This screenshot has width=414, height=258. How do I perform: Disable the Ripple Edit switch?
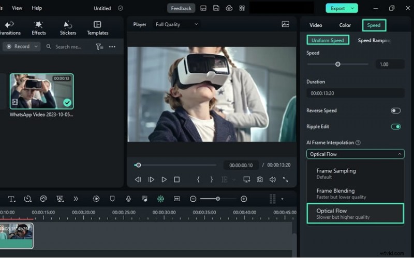point(395,126)
